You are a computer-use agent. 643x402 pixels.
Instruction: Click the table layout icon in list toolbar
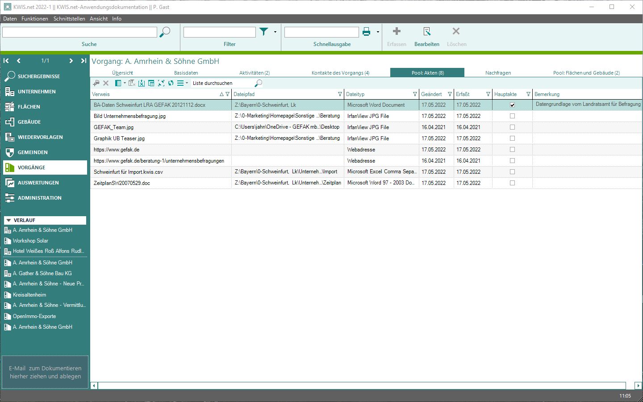[151, 83]
